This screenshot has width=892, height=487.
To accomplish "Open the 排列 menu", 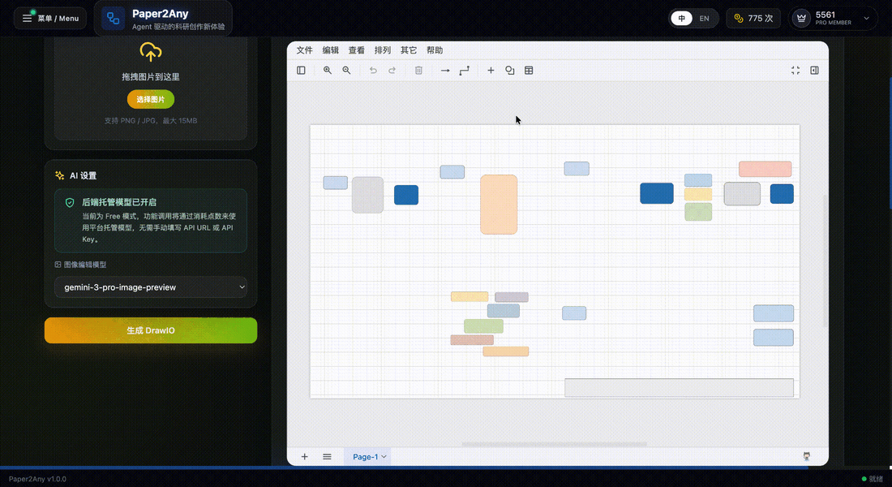I will click(382, 50).
